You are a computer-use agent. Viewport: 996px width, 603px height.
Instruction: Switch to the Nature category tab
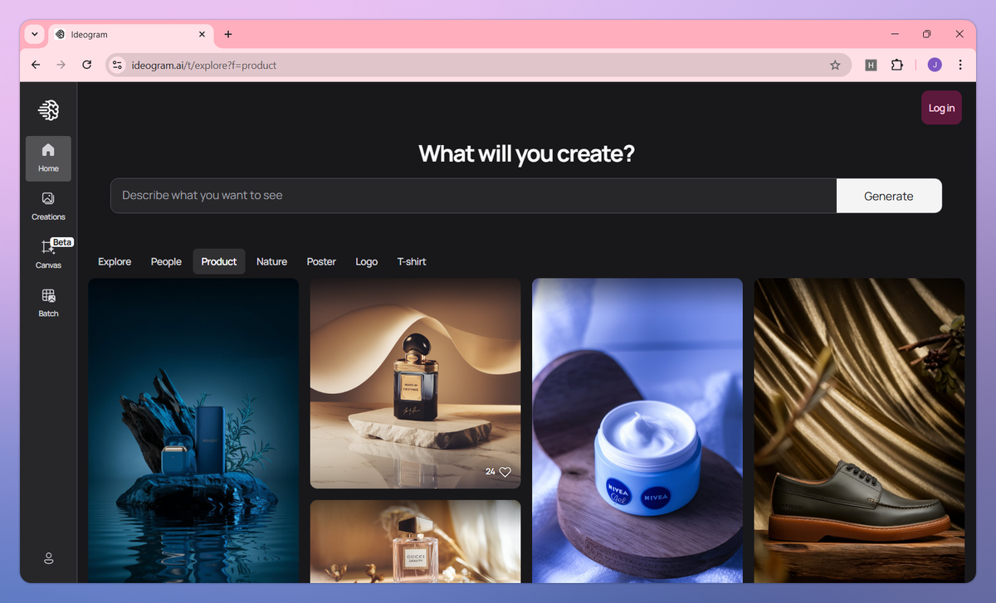point(271,261)
